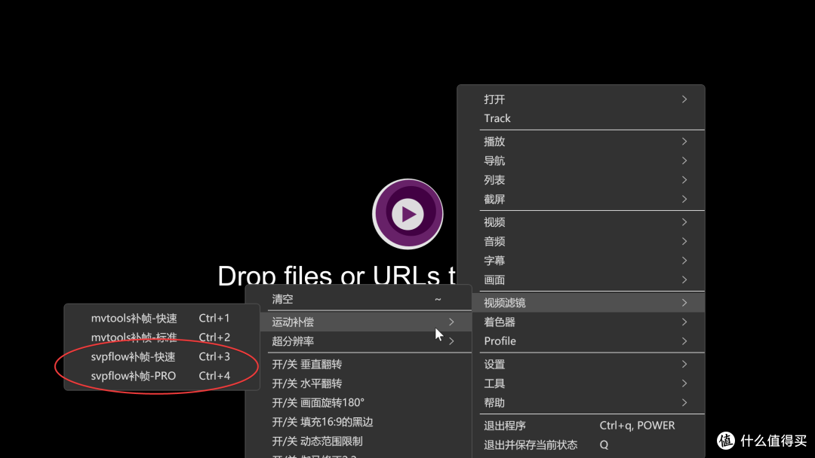Click the Ctrl+4 shortcut label
This screenshot has width=815, height=458.
214,376
